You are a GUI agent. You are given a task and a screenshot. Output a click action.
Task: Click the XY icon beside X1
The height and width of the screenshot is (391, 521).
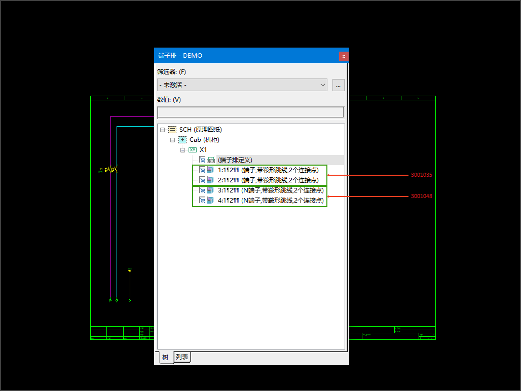193,150
